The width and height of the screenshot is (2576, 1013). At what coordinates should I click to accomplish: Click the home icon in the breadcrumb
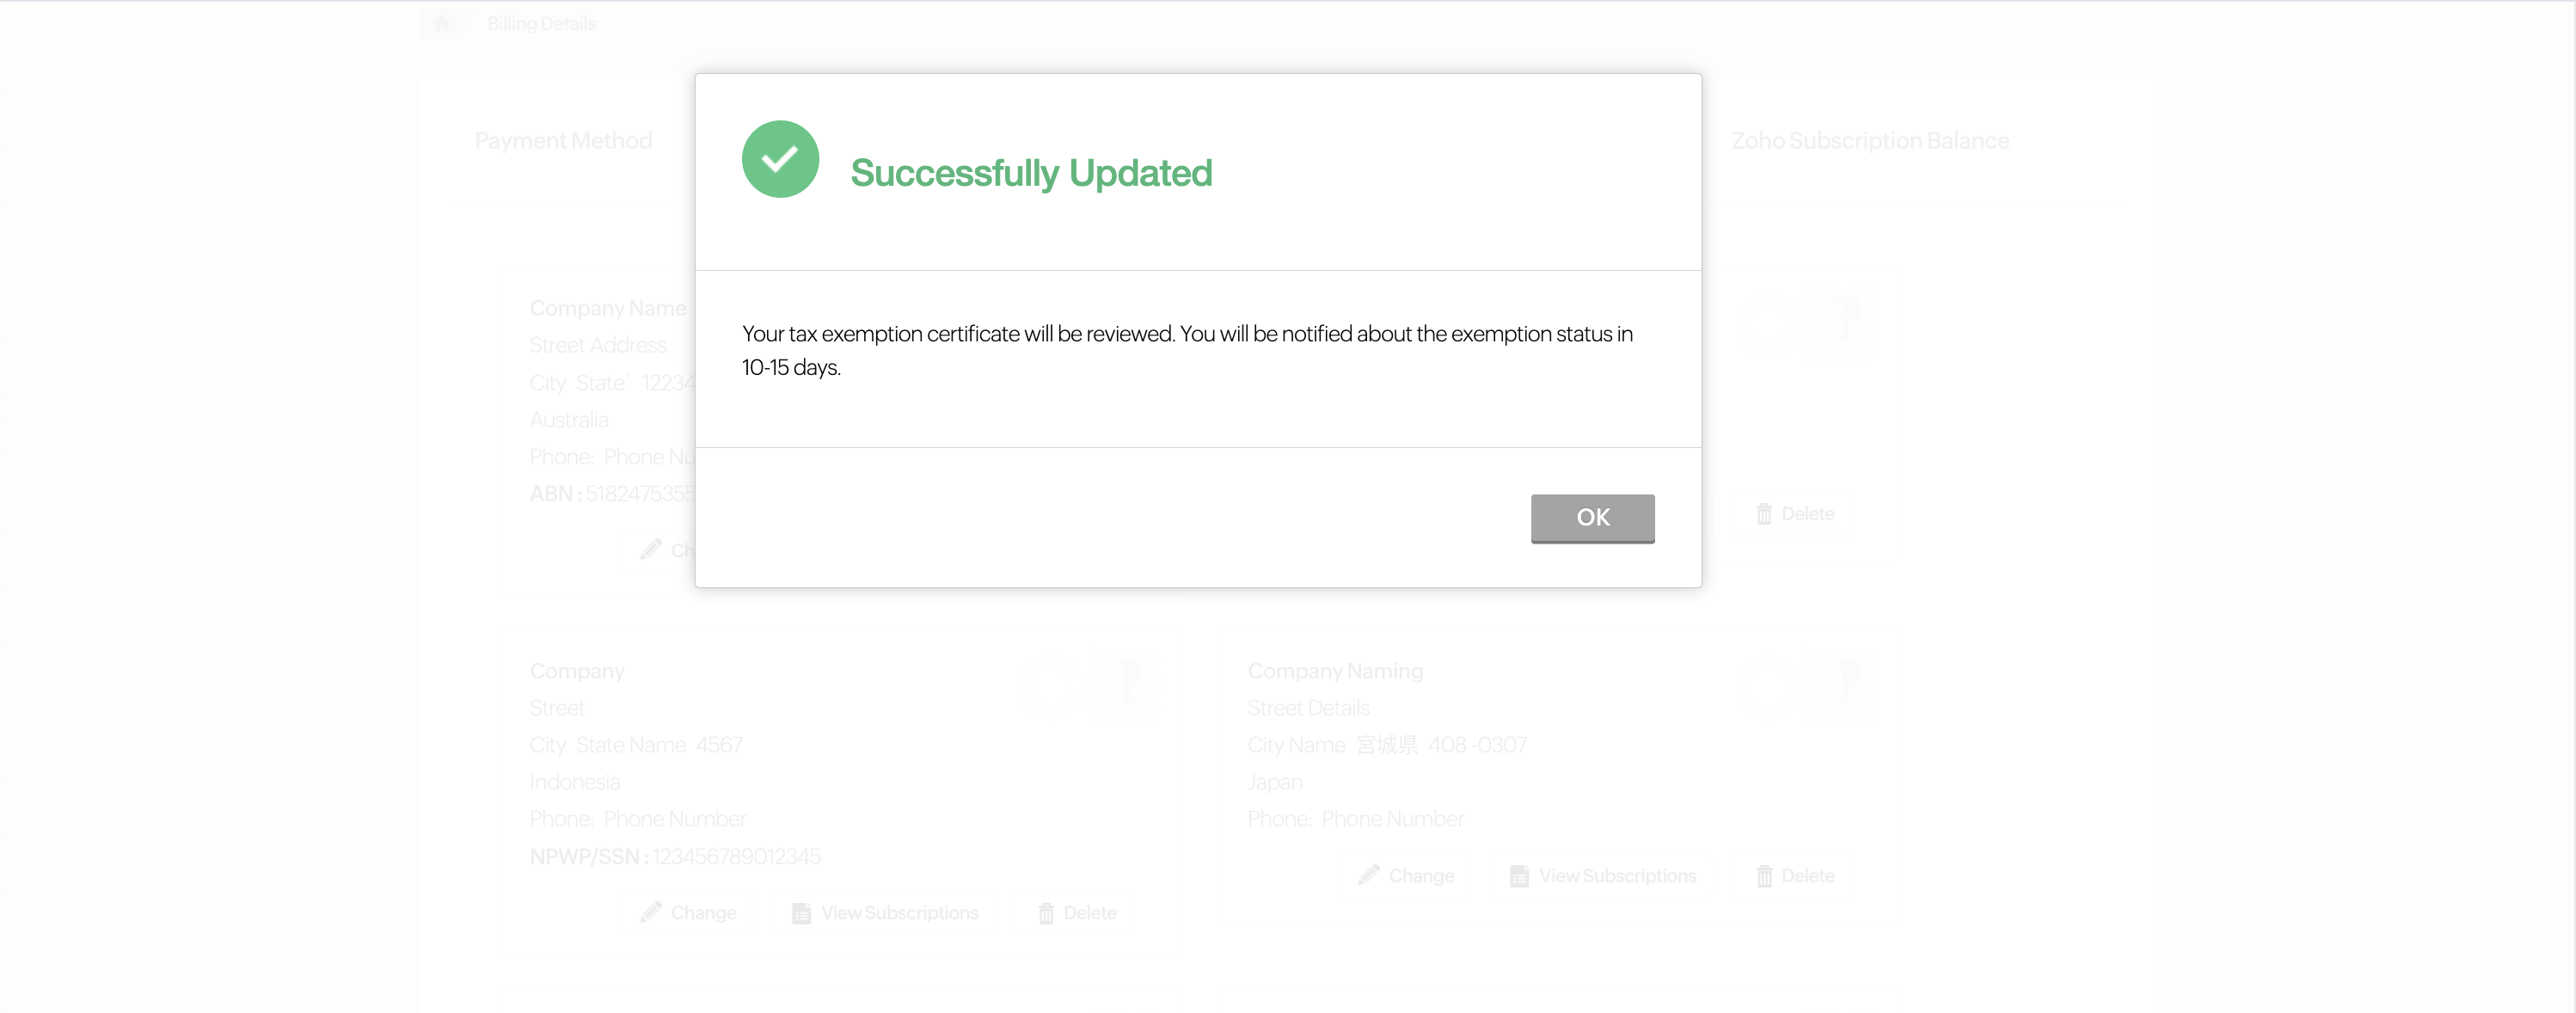tap(441, 23)
